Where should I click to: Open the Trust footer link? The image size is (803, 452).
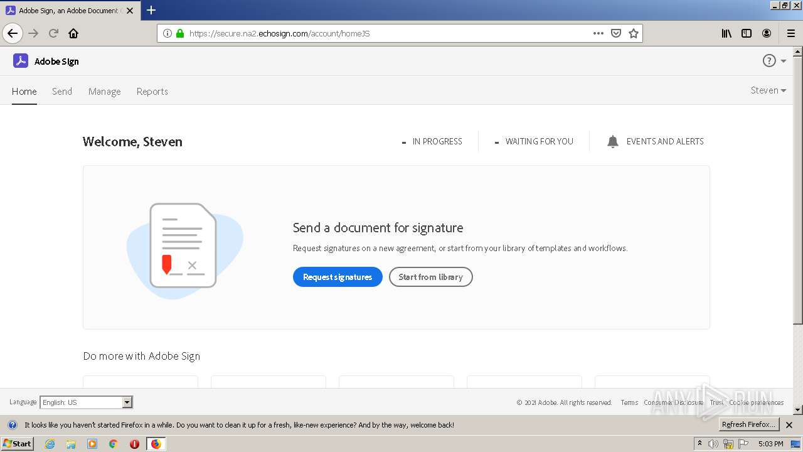(x=716, y=402)
